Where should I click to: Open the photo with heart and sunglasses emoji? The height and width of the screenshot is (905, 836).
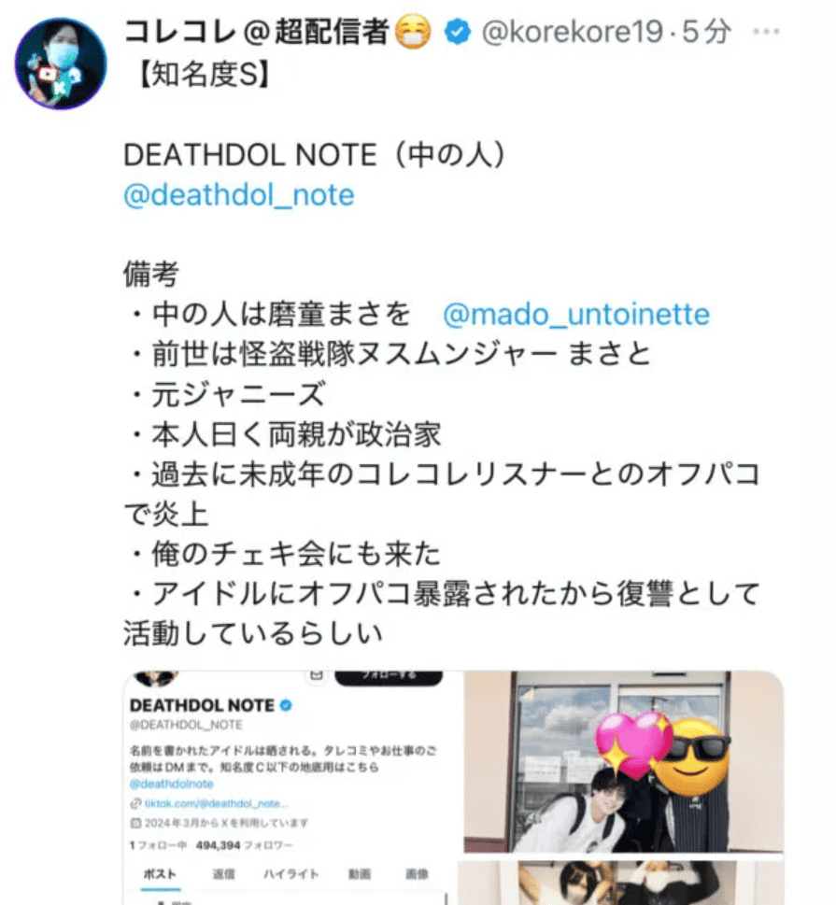point(624,761)
